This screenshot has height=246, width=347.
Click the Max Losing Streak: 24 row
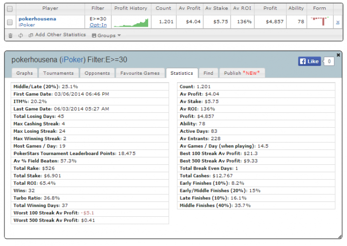pyautogui.click(x=90, y=131)
